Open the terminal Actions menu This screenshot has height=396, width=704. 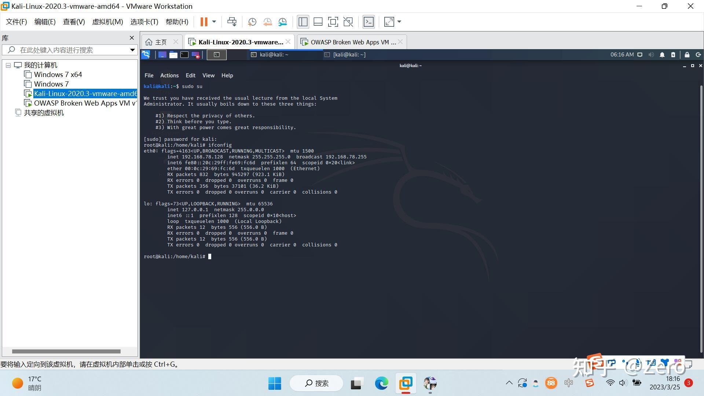(169, 76)
